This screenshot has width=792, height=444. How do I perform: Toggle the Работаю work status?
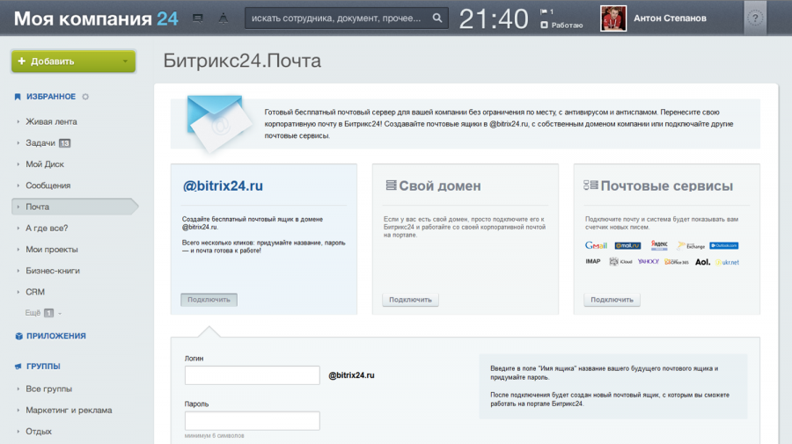(561, 25)
